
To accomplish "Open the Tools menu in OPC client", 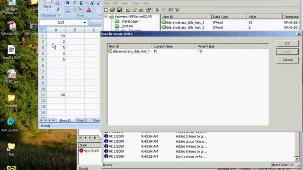I will coord(135,3).
